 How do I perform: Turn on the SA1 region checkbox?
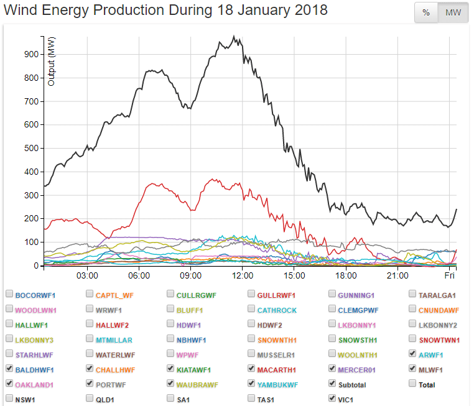[x=171, y=399]
